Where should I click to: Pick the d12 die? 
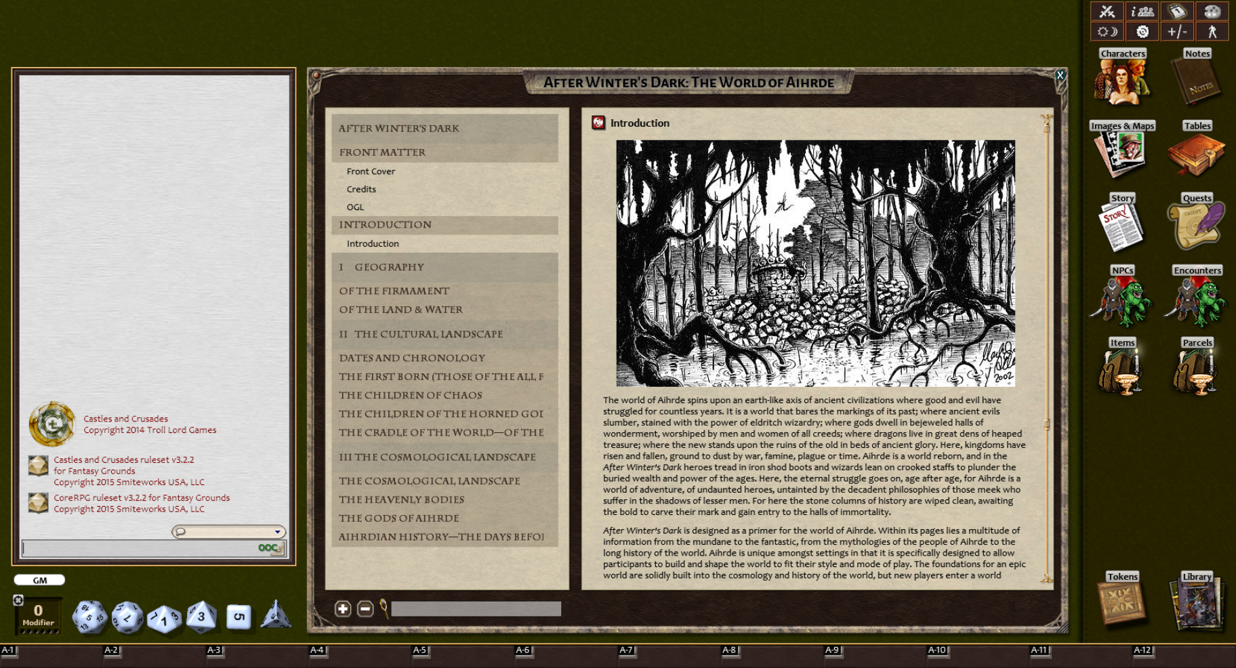coord(127,617)
